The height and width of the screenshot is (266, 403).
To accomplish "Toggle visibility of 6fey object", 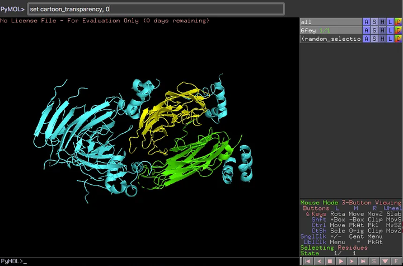I will [x=331, y=30].
